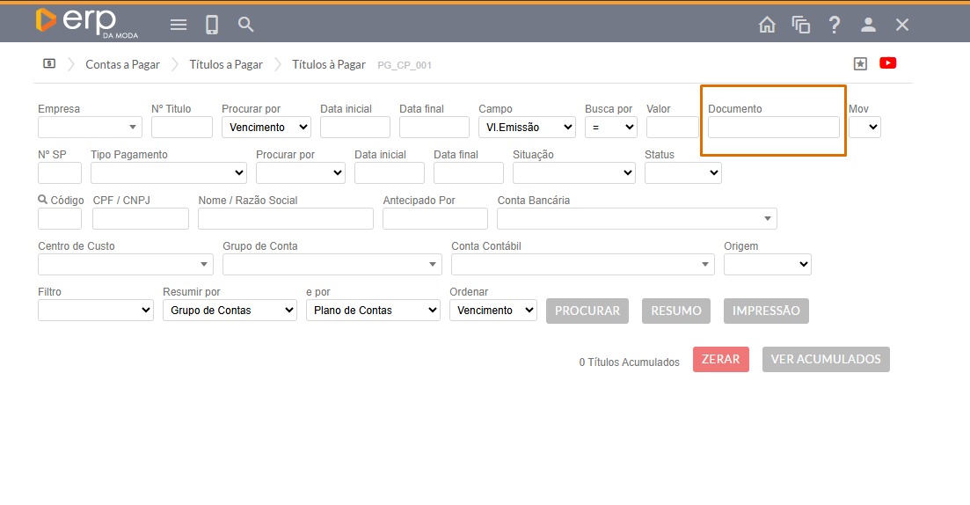970x505 pixels.
Task: Open the Campo Vl.Emissão dropdown
Action: [x=526, y=128]
